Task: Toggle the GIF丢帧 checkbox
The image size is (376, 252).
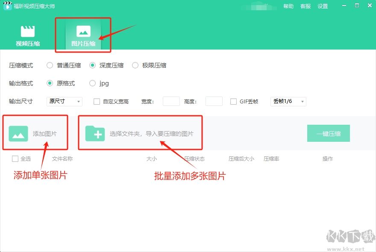Action: tap(234, 102)
